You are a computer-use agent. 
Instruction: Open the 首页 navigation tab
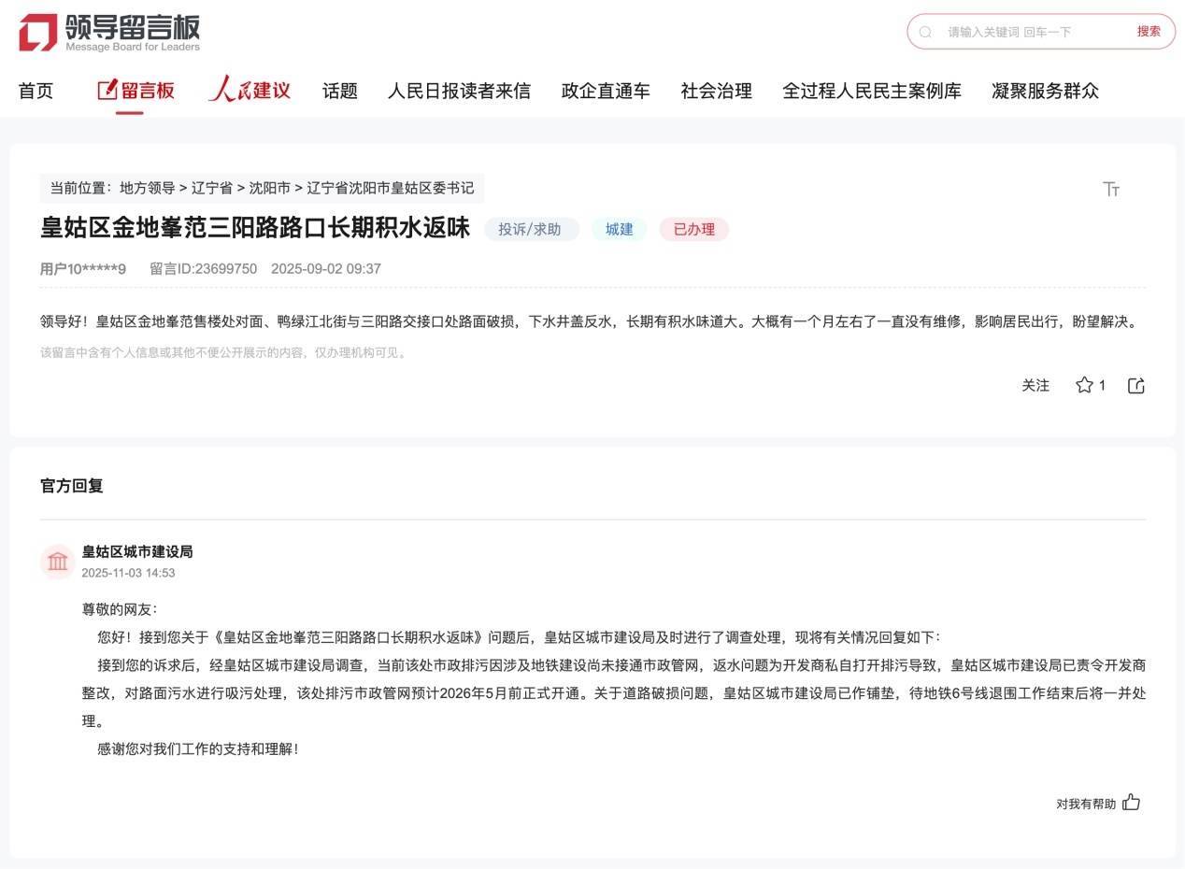click(x=36, y=91)
